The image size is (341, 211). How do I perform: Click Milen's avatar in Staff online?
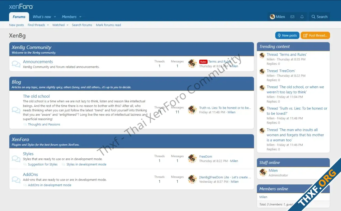point(263,172)
